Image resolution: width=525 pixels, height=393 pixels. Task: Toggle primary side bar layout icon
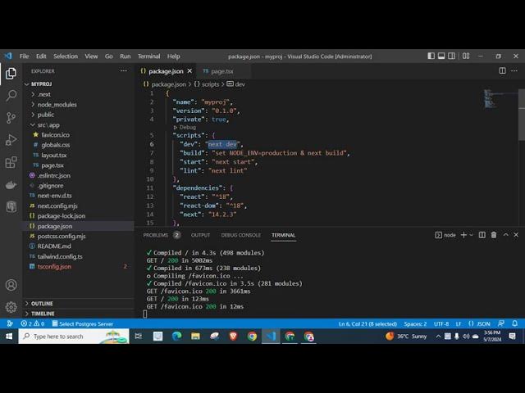(x=431, y=56)
